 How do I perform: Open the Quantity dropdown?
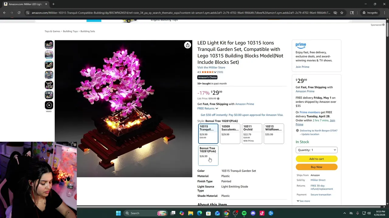(316, 150)
